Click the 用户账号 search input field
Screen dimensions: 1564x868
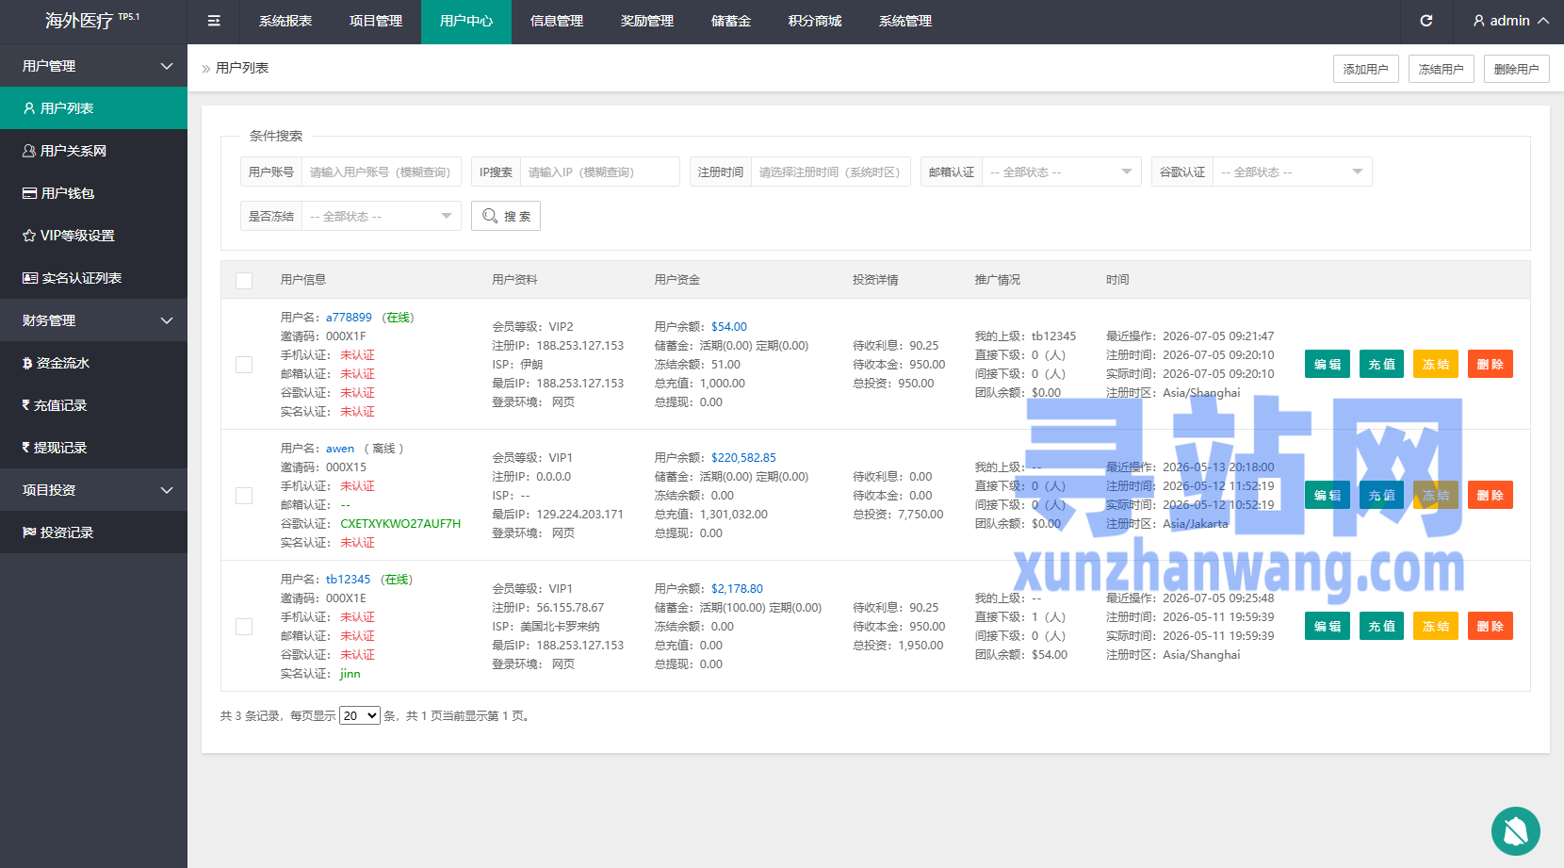pyautogui.click(x=382, y=172)
